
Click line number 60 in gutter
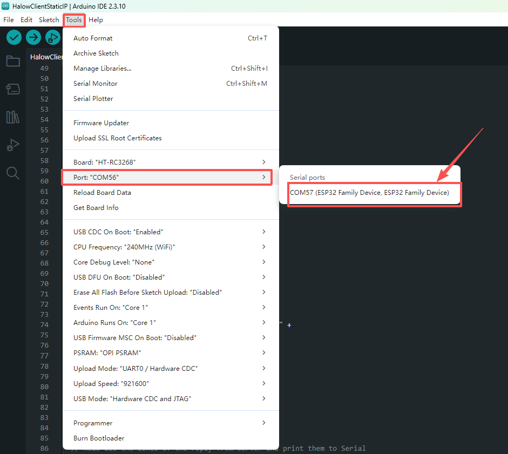44,181
